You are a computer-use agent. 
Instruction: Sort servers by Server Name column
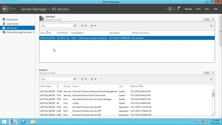46,33
